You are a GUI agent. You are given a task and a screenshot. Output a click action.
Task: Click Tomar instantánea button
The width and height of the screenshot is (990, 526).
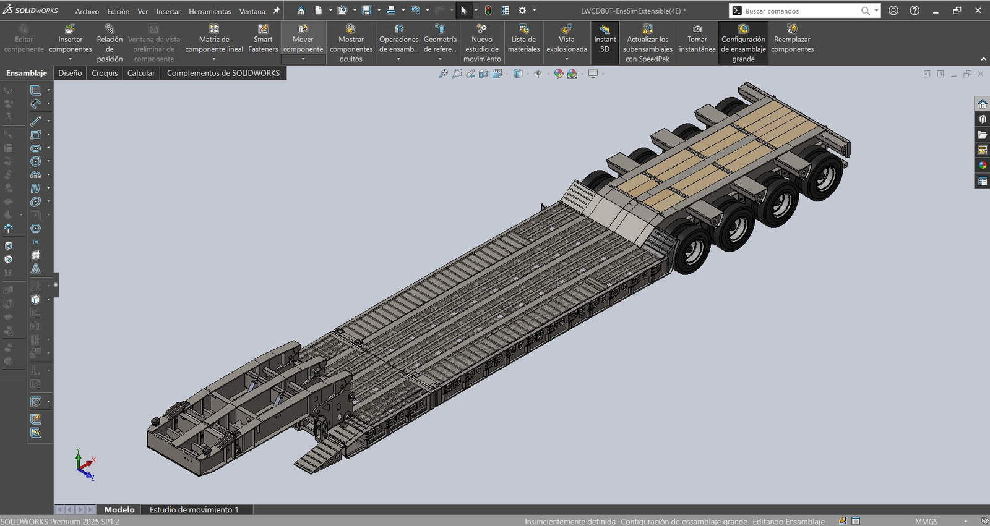tap(697, 39)
